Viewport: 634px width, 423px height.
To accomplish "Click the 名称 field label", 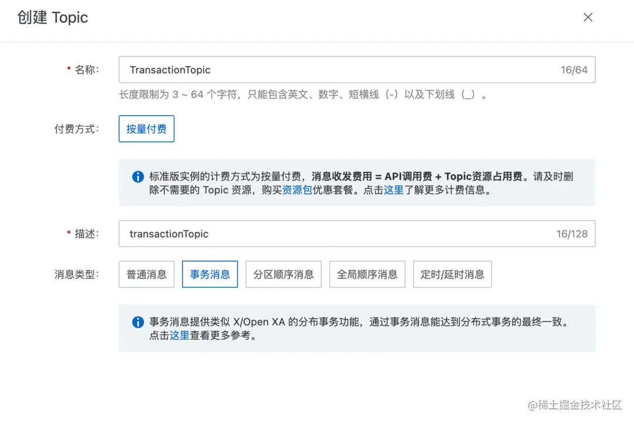I will tap(86, 69).
